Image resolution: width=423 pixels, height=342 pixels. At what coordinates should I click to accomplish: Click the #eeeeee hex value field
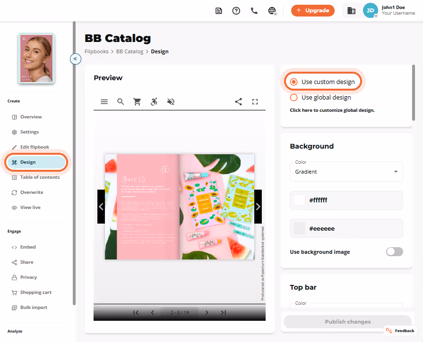(346, 228)
